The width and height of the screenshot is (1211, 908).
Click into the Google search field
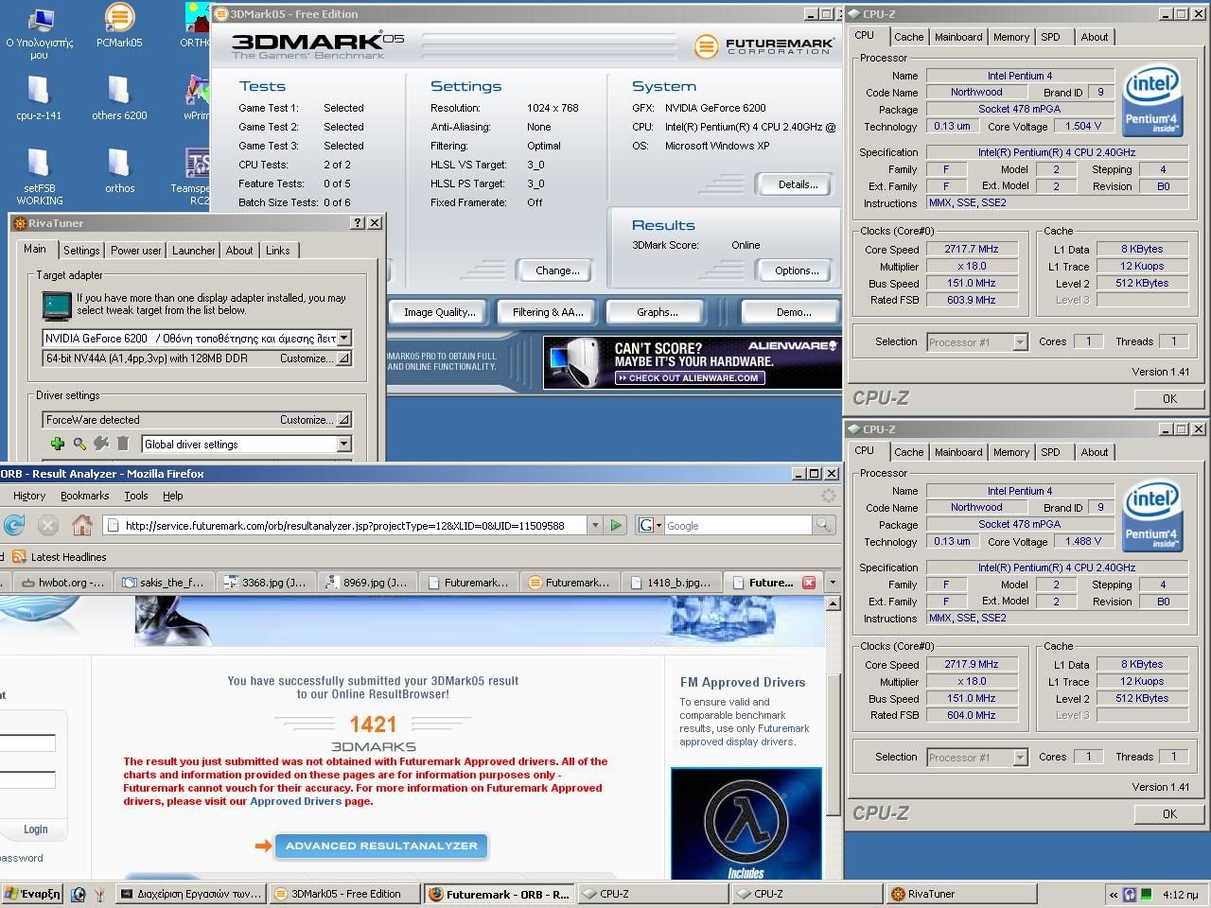coord(738,525)
